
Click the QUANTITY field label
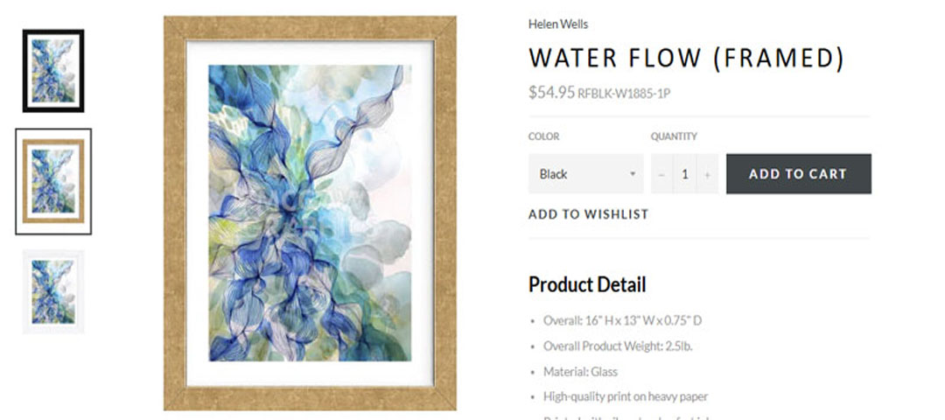(674, 136)
